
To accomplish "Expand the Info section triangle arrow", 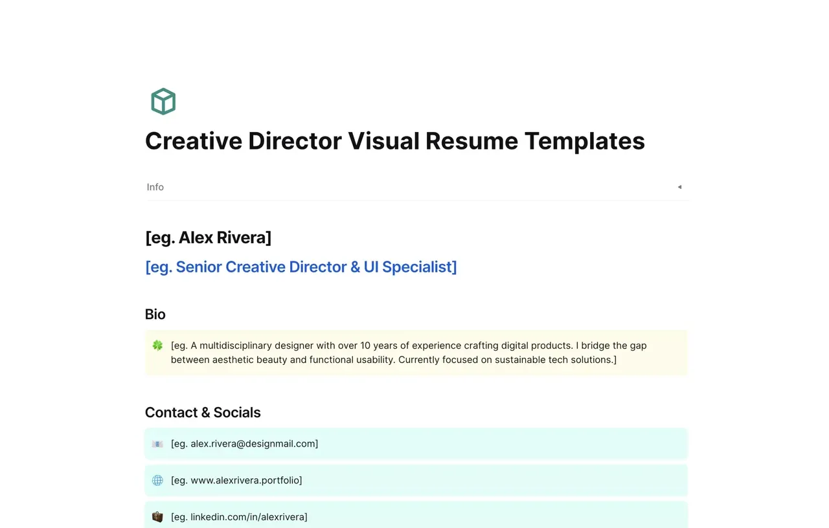I will tap(679, 187).
